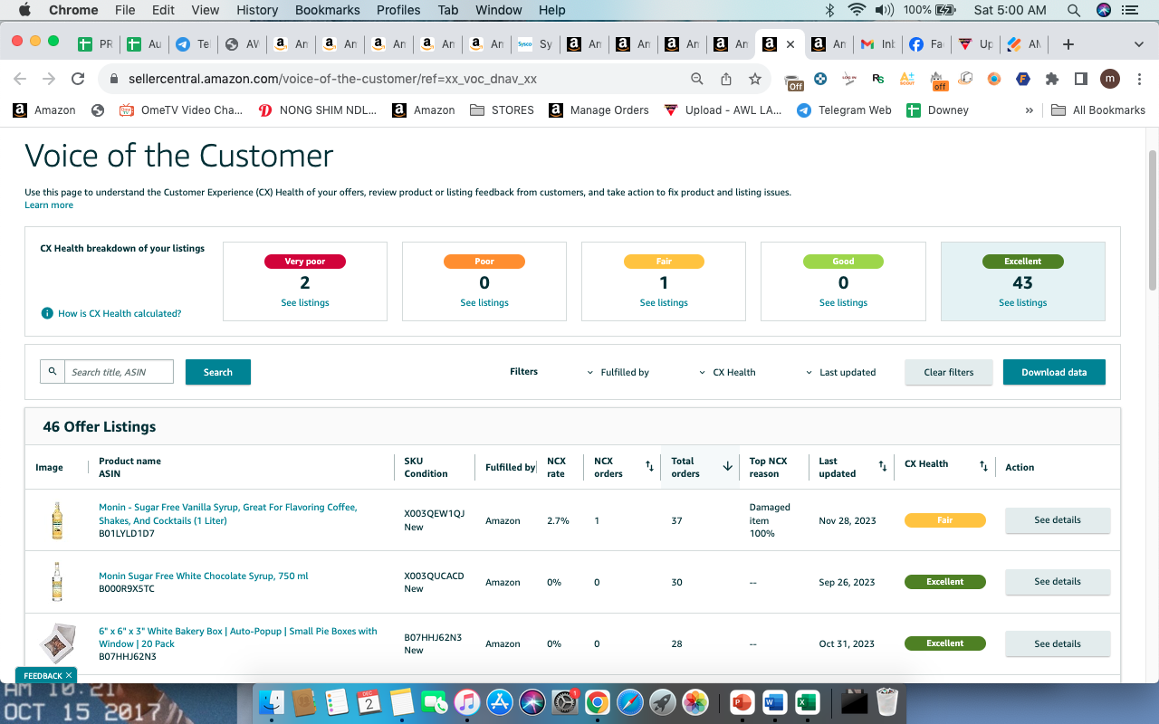
Task: Open the History menu
Action: pyautogui.click(x=257, y=10)
